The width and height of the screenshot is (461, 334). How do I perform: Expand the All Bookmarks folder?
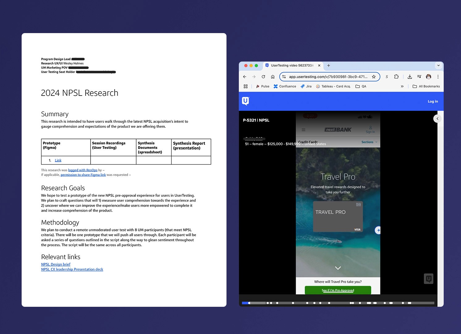pyautogui.click(x=426, y=86)
